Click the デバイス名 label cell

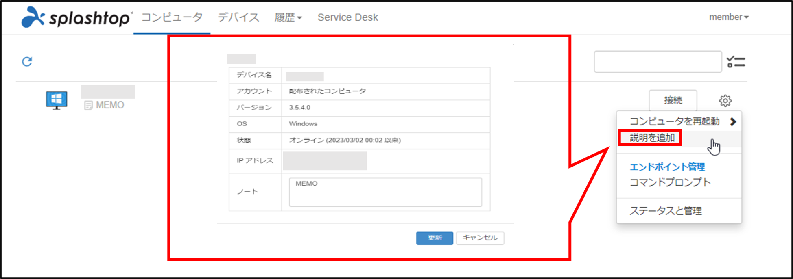pos(255,75)
